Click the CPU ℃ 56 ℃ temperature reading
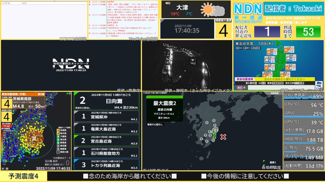 [x=317, y=105]
